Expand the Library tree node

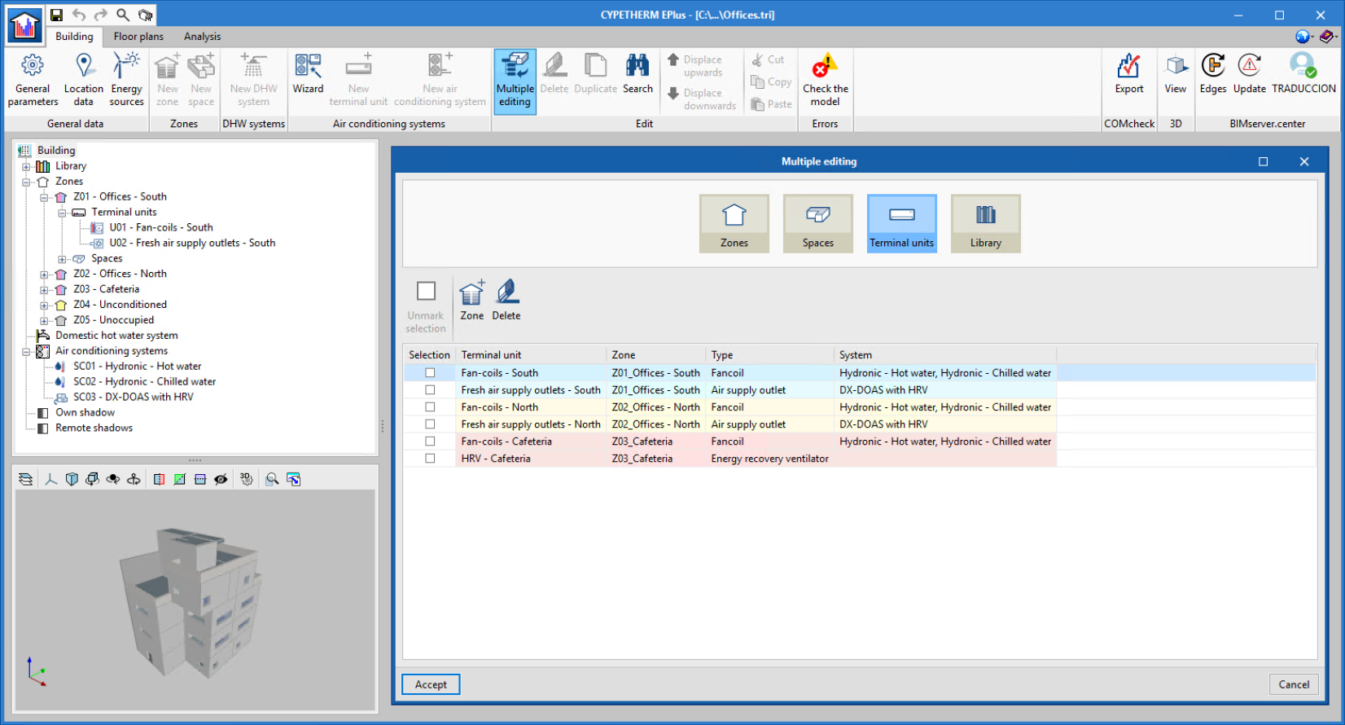(x=26, y=166)
